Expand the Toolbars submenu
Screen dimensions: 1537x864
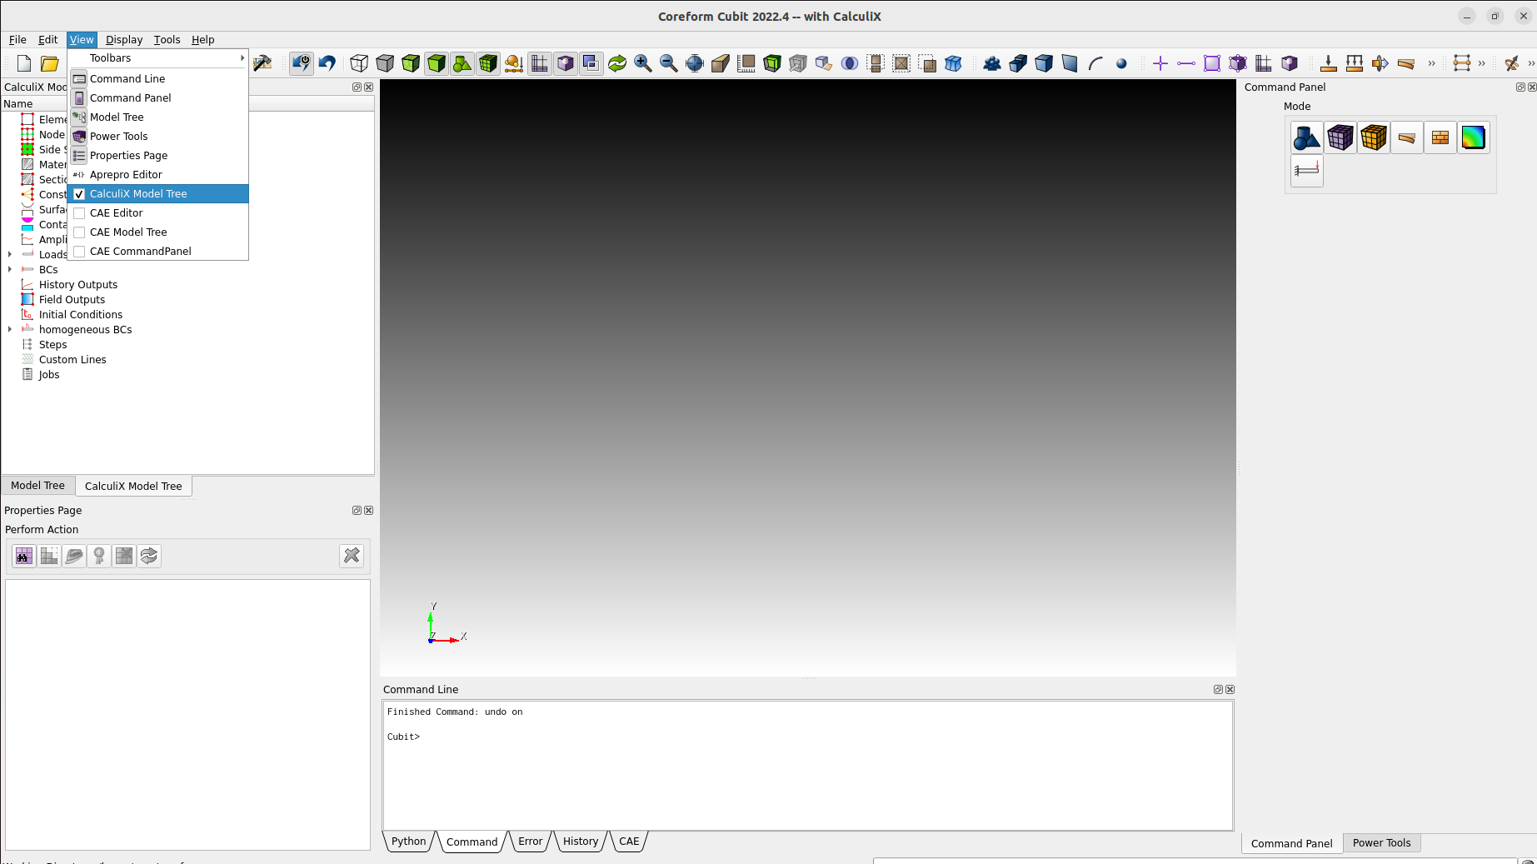point(158,58)
